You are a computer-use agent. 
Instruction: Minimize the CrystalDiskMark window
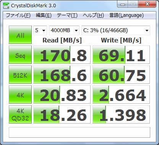tap(123, 4)
